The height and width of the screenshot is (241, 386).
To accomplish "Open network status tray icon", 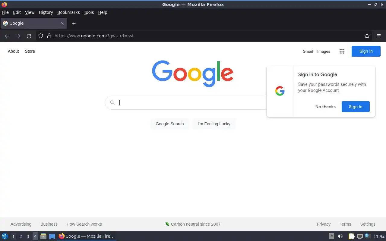I will [x=359, y=236].
